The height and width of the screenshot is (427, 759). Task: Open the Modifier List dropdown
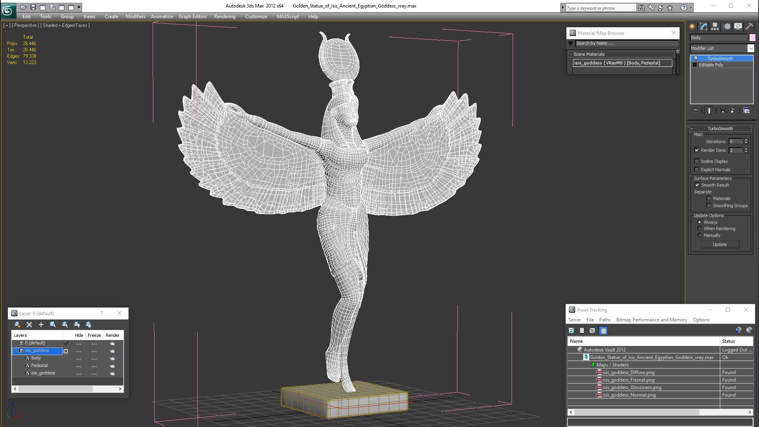click(750, 48)
